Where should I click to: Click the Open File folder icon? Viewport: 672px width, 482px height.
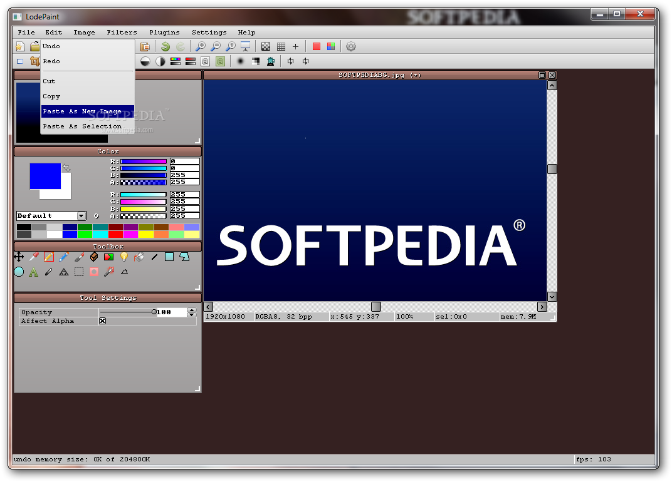point(34,47)
